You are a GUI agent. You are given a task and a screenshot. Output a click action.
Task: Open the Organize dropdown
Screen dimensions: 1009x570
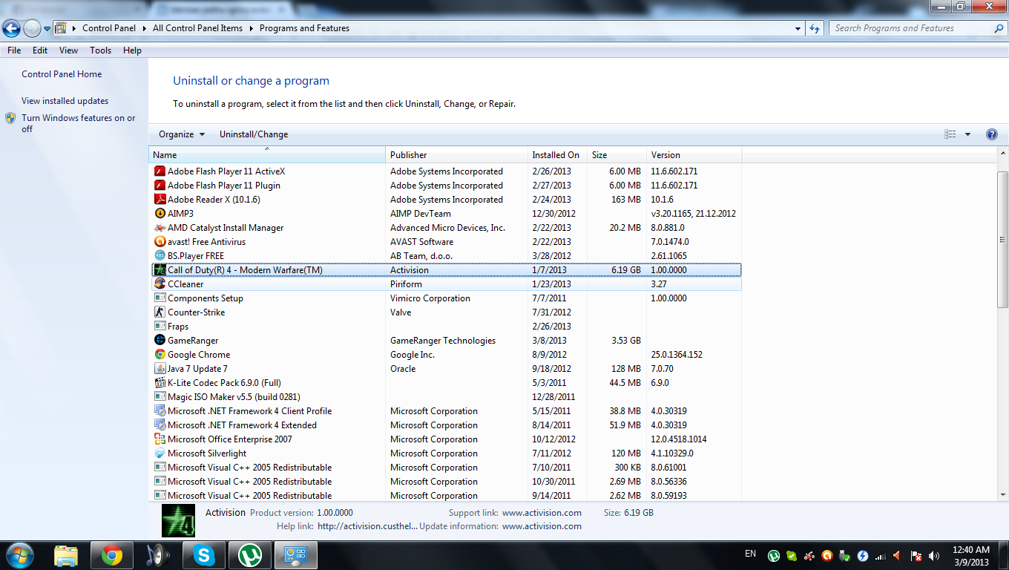(182, 134)
